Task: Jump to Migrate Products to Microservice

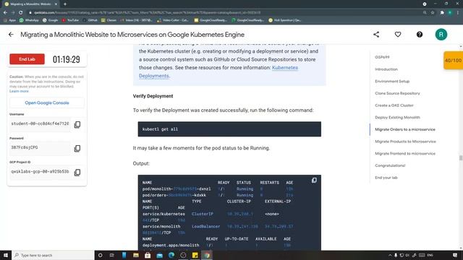Action: tap(405, 142)
